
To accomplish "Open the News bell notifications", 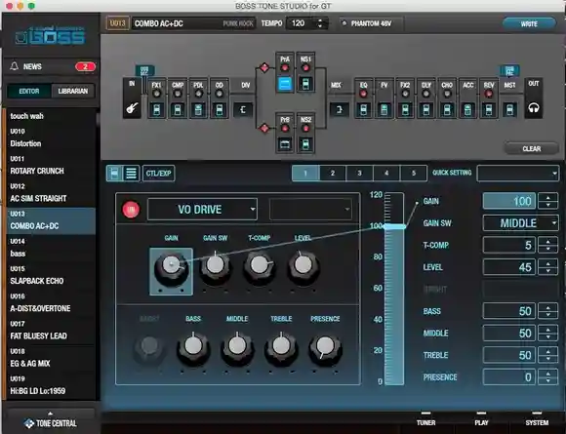I will tap(15, 66).
